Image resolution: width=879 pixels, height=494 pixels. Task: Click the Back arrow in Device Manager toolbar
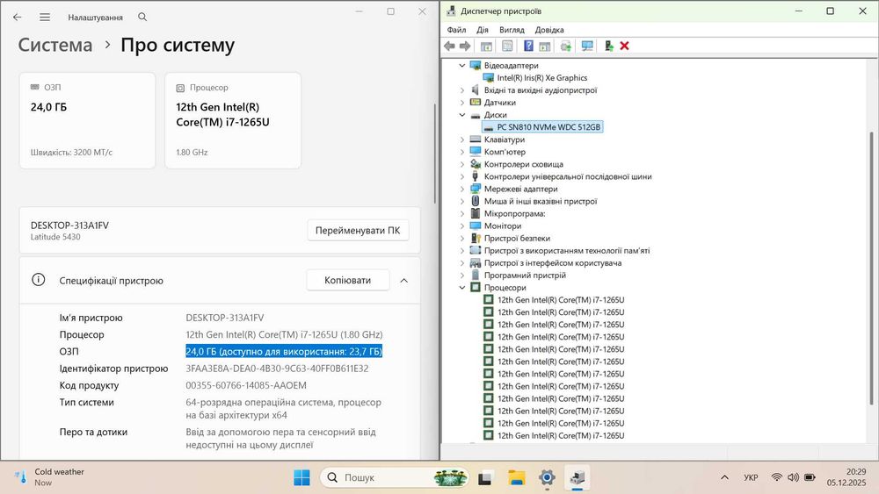tap(449, 46)
